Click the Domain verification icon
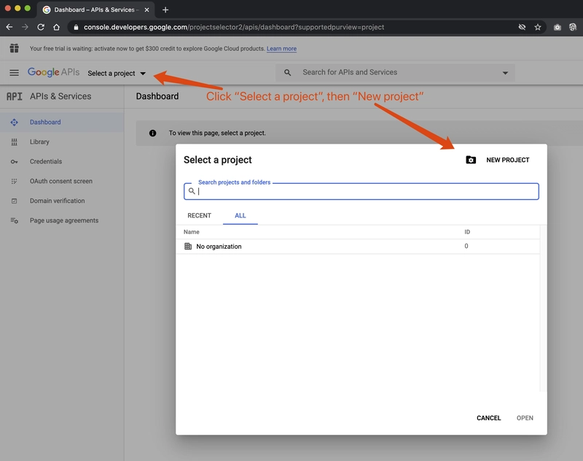583x461 pixels. [x=14, y=201]
